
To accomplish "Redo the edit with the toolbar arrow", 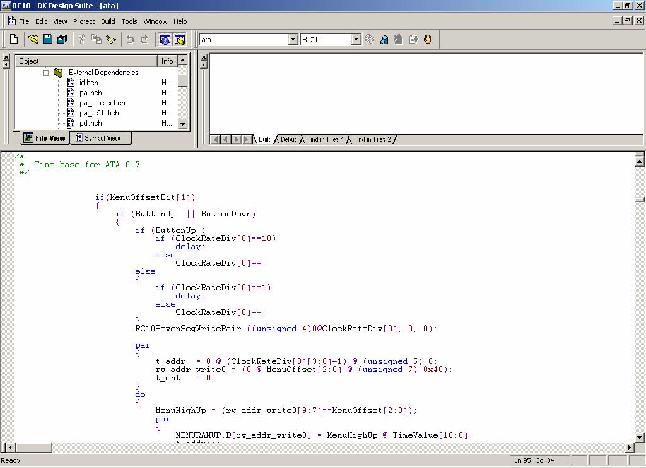I will tap(144, 39).
